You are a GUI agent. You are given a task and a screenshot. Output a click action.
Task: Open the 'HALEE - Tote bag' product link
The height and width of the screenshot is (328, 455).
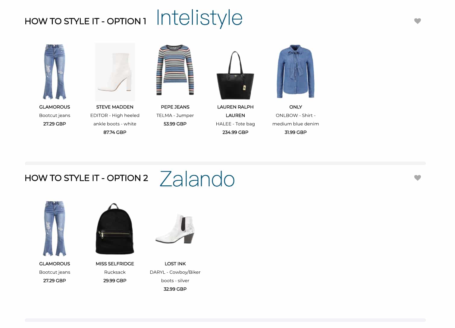235,124
